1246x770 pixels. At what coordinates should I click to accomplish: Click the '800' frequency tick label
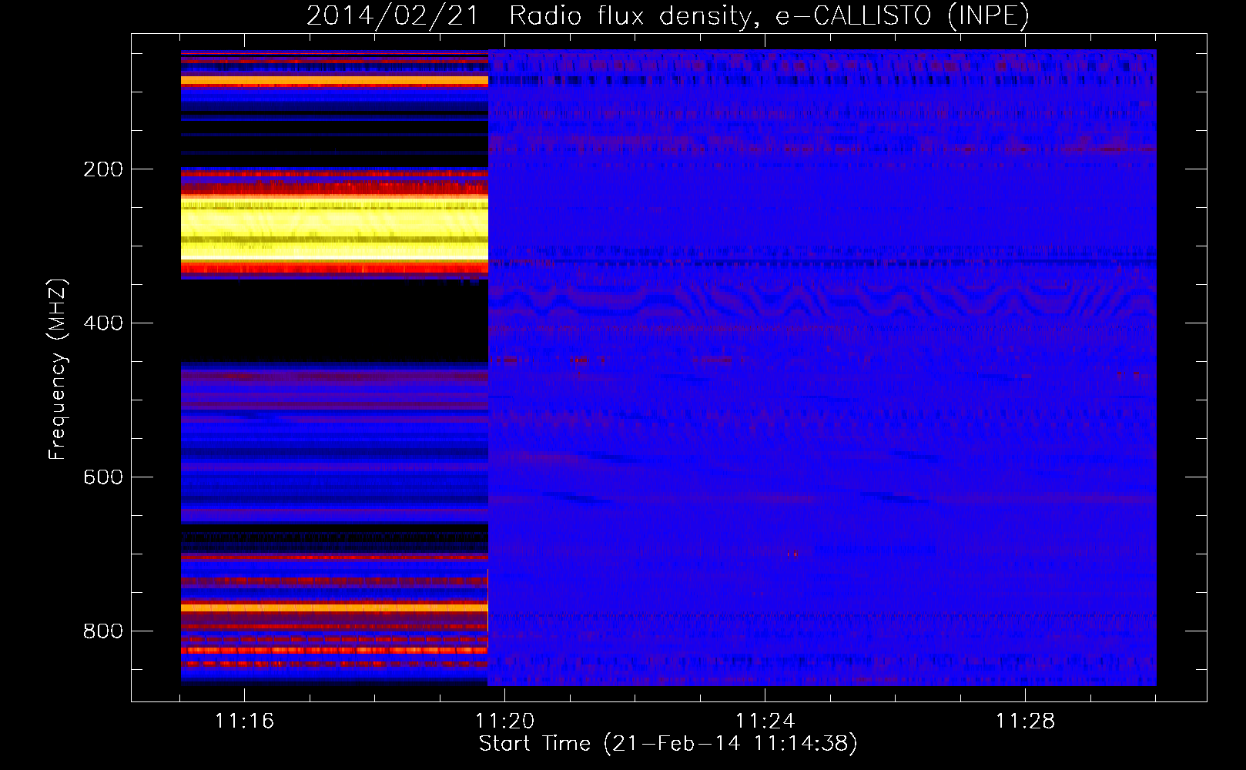(x=103, y=631)
